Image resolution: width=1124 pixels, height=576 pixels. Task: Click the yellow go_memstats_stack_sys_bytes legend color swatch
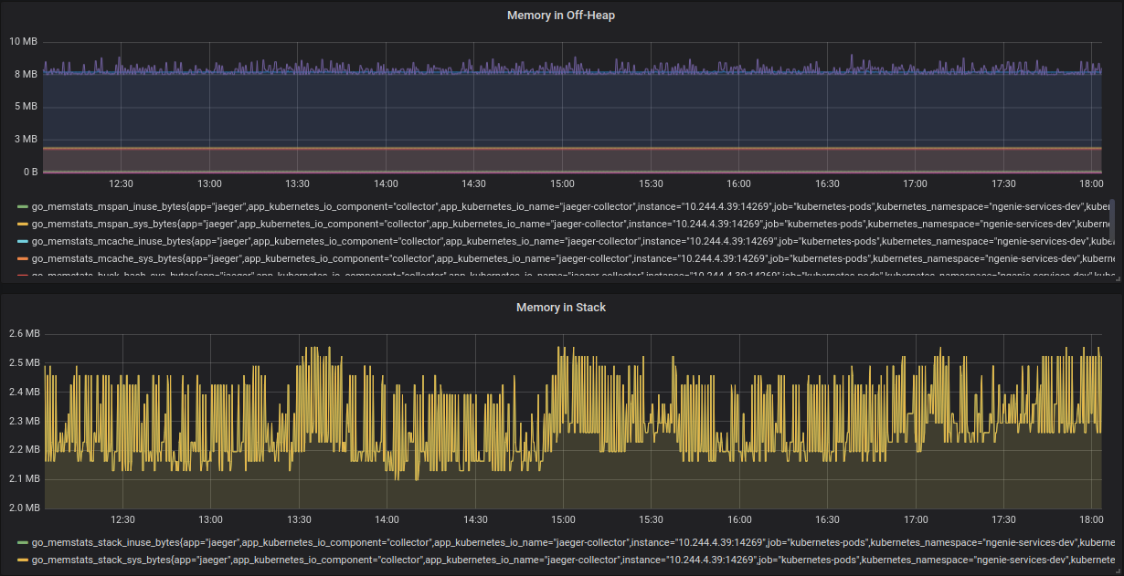click(23, 560)
